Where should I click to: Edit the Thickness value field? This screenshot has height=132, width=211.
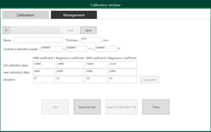[x=91, y=40]
